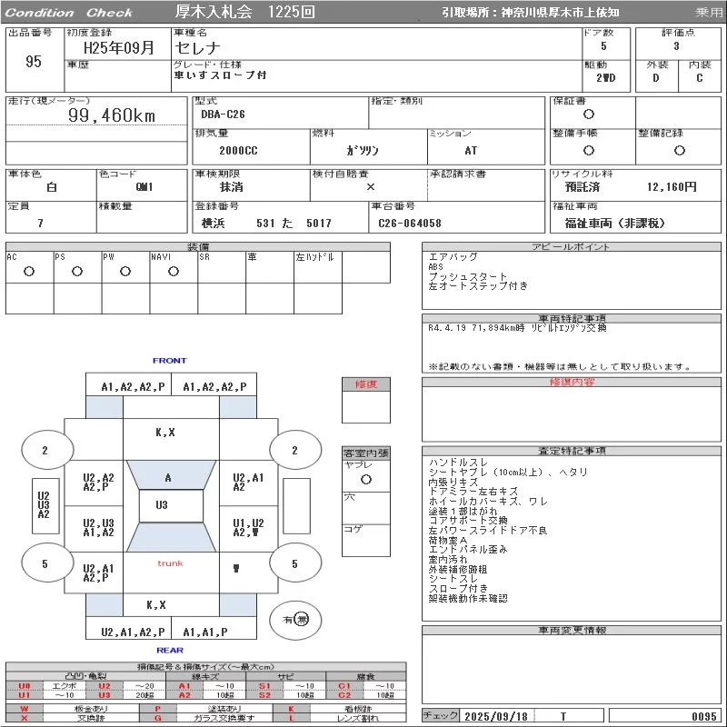Screen dimensions: 727x727
Task: Click the 有/無 spare tire indicator
Action: pyautogui.click(x=295, y=619)
